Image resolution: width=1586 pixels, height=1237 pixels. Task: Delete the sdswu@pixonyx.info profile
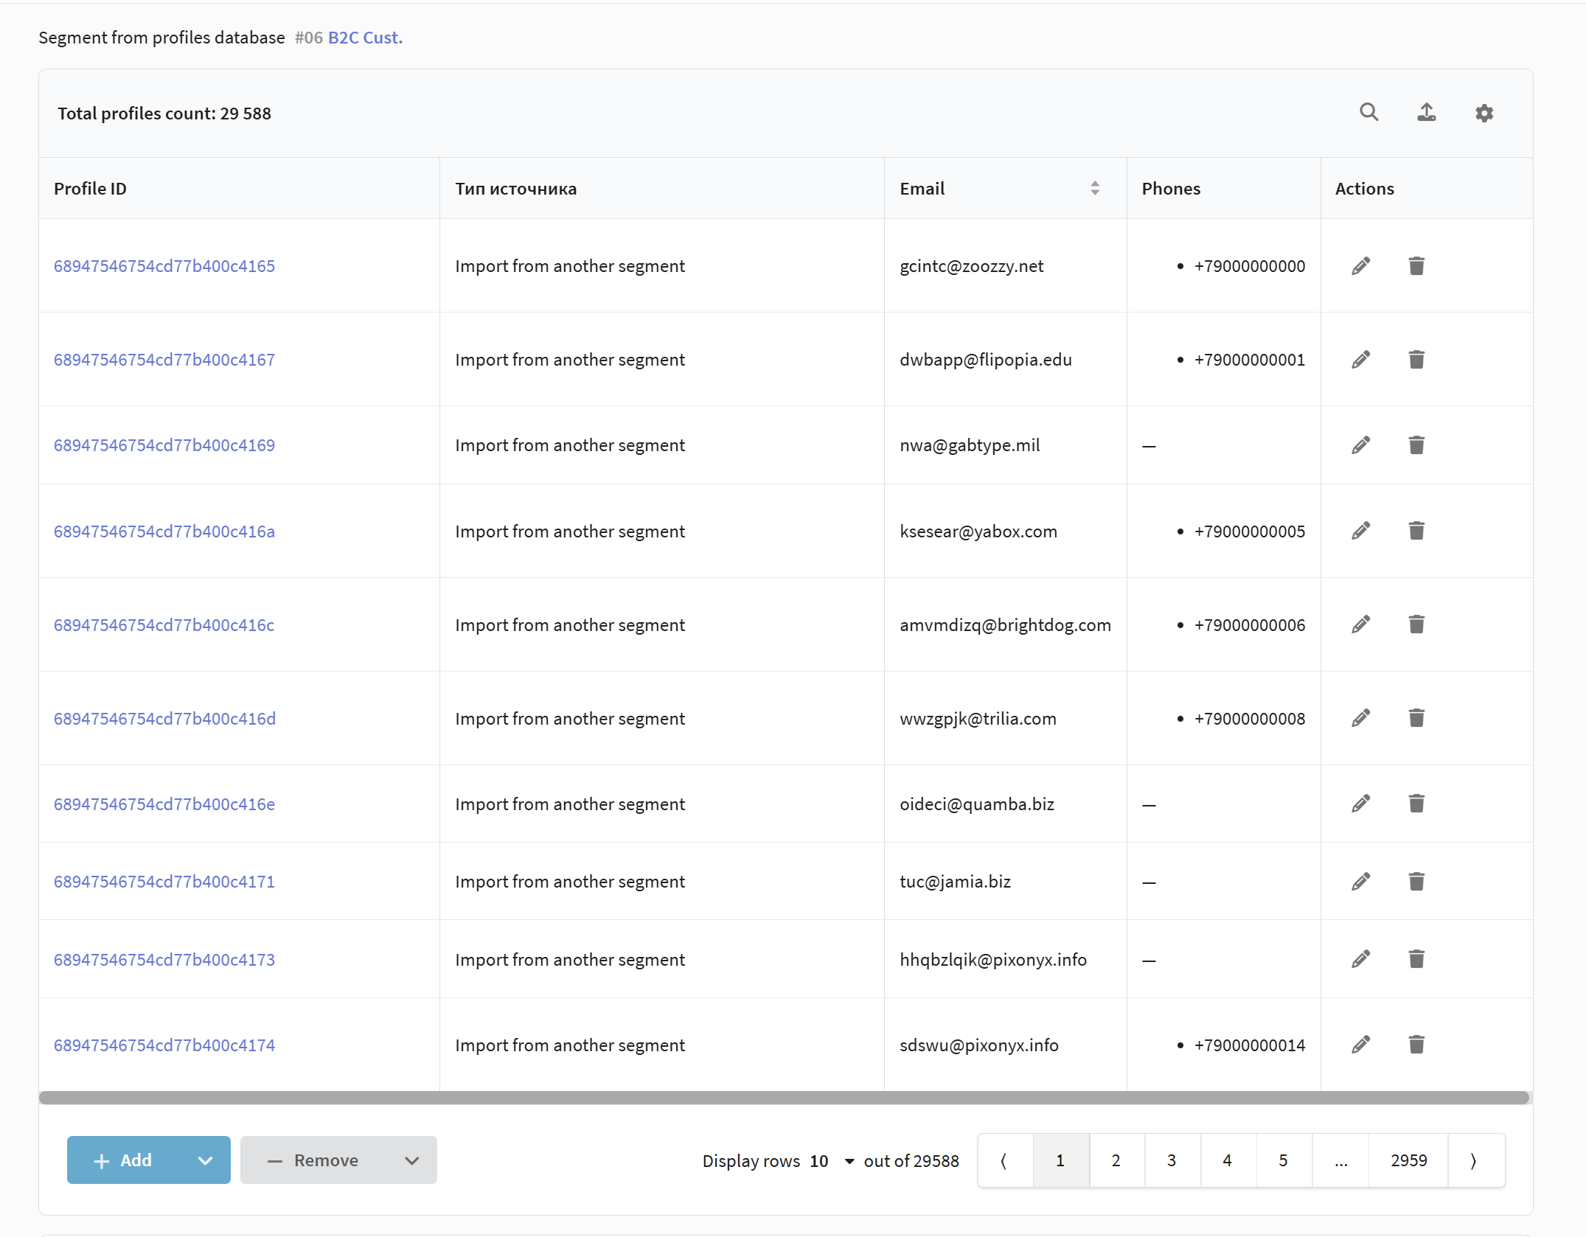(1416, 1045)
